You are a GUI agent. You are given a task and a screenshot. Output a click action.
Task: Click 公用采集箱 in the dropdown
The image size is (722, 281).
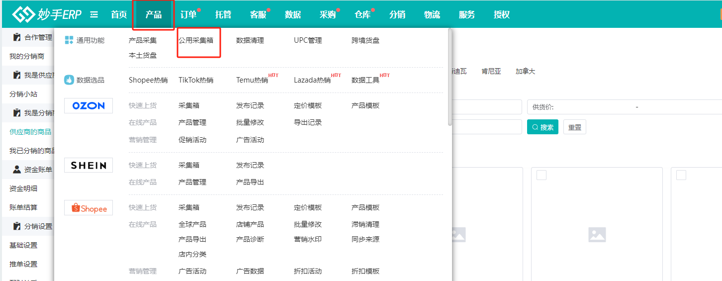(196, 40)
